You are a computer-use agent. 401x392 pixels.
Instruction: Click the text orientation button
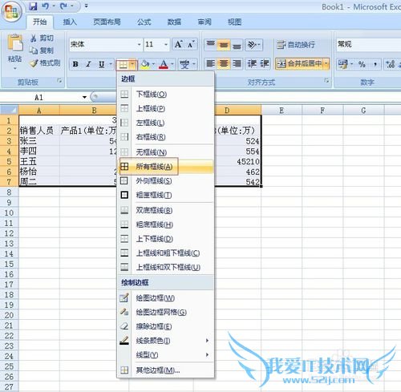(x=253, y=45)
